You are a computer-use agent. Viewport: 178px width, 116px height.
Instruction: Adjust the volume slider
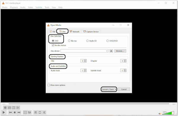tap(168, 113)
